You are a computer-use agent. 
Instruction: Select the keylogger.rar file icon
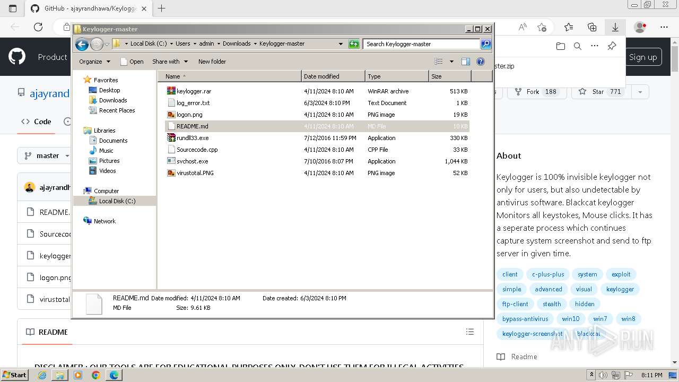coord(171,91)
